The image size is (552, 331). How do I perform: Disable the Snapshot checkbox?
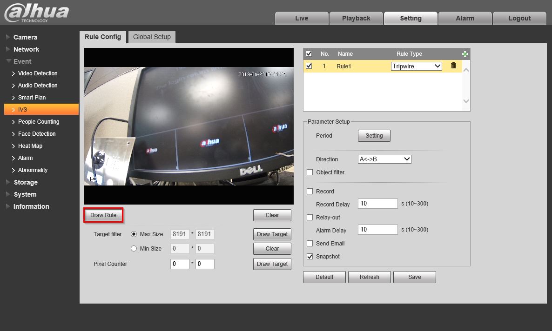click(310, 257)
